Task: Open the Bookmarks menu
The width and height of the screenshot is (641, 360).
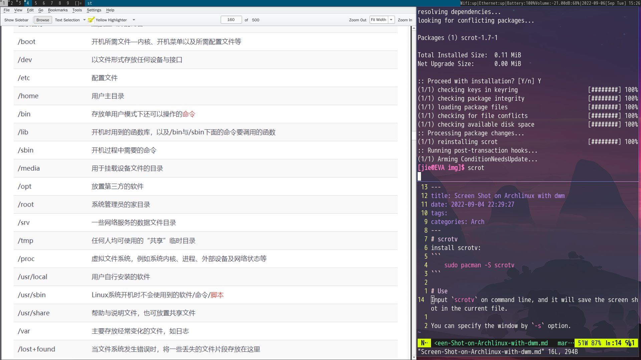Action: [x=58, y=10]
